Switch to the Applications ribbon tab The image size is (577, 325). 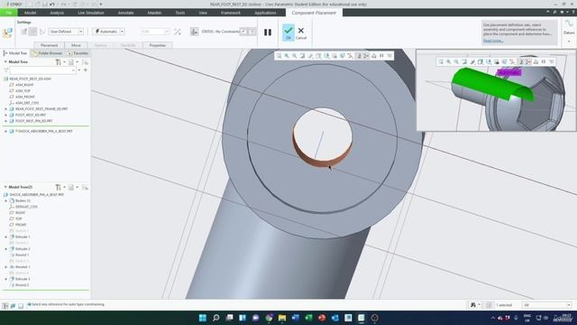point(265,13)
